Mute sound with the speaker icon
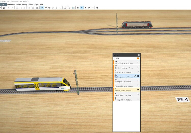Image resolution: width=191 pixels, height=133 pixels. tap(97, 8)
